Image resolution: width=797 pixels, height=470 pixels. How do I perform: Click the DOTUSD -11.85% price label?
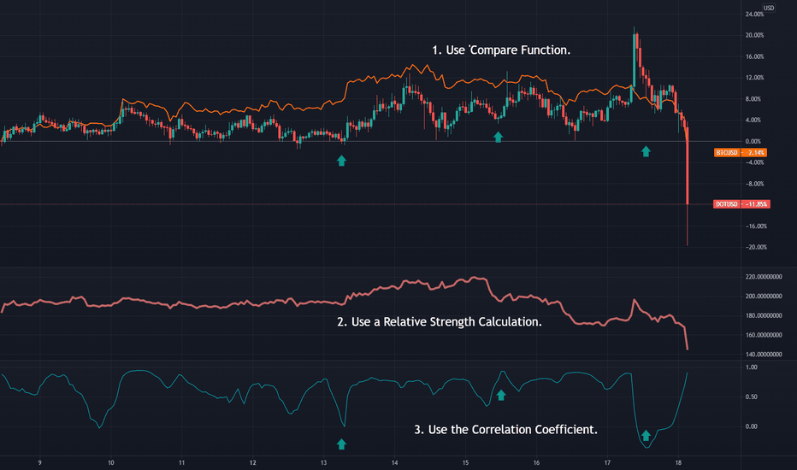click(x=741, y=204)
